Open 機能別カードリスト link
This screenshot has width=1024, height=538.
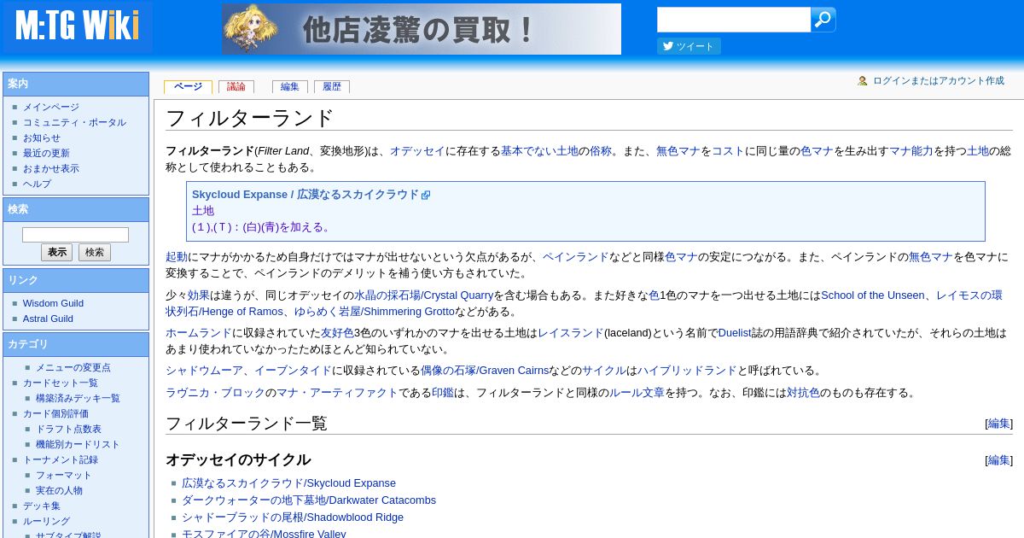pyautogui.click(x=78, y=445)
